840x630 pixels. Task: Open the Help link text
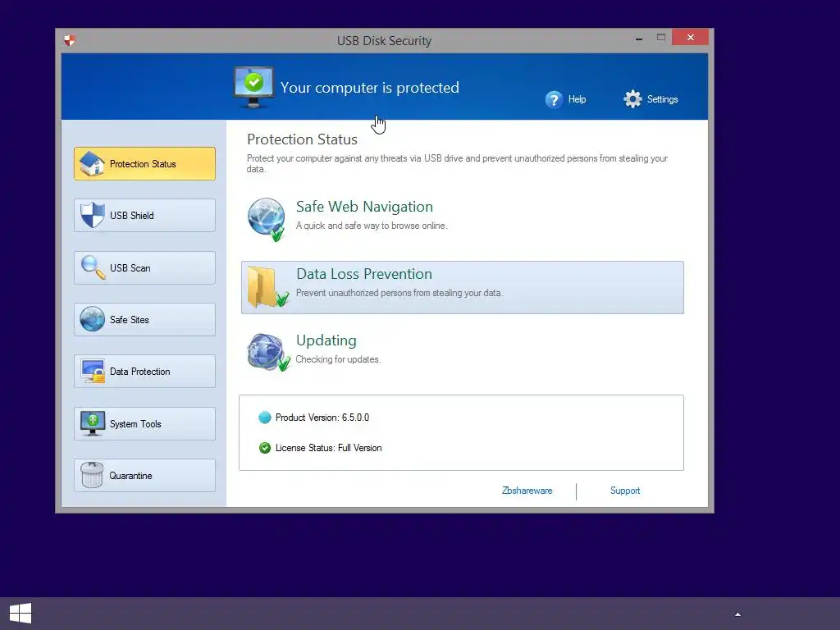click(577, 99)
